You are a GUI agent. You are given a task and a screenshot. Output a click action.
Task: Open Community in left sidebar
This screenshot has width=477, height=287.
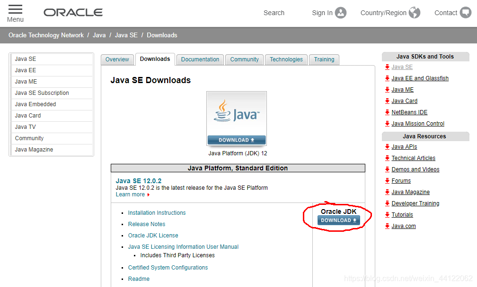point(52,138)
